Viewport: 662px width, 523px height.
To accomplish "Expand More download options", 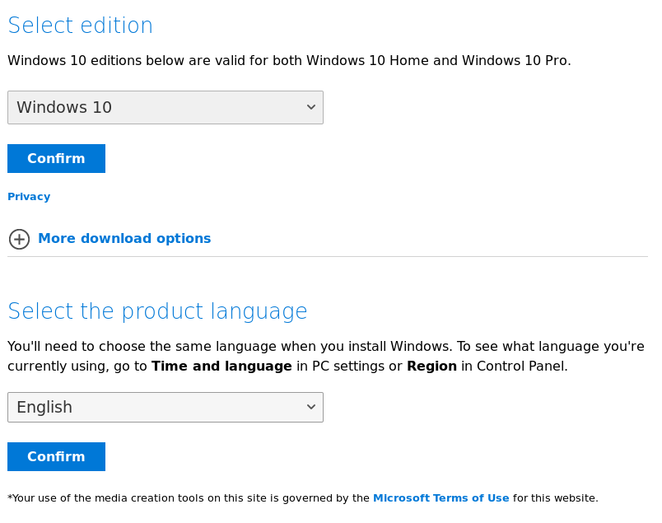I will point(124,239).
